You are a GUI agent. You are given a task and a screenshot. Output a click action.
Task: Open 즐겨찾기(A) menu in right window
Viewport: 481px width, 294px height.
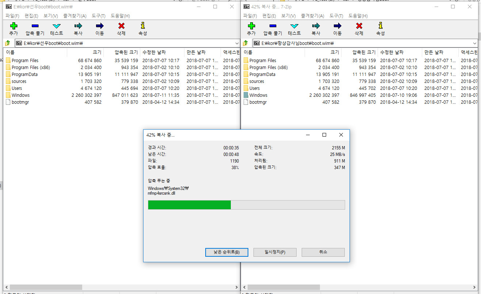(x=313, y=16)
